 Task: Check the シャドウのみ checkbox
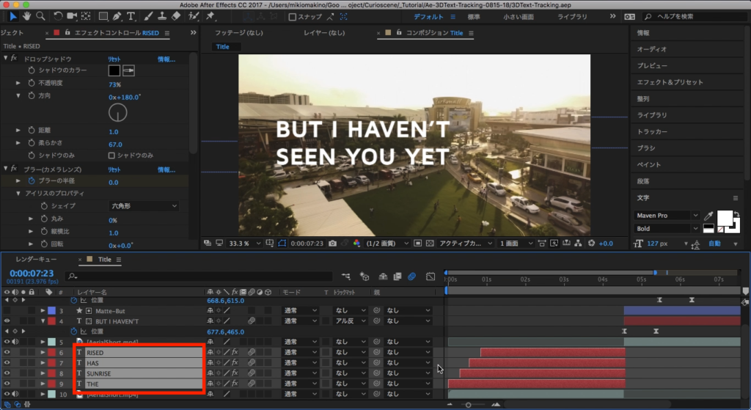(111, 155)
